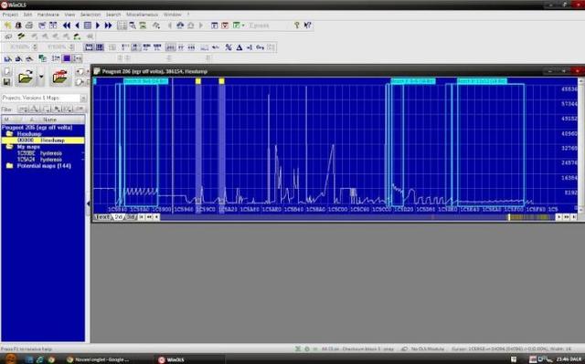Click the single left arrow navigation icon

[x=77, y=26]
